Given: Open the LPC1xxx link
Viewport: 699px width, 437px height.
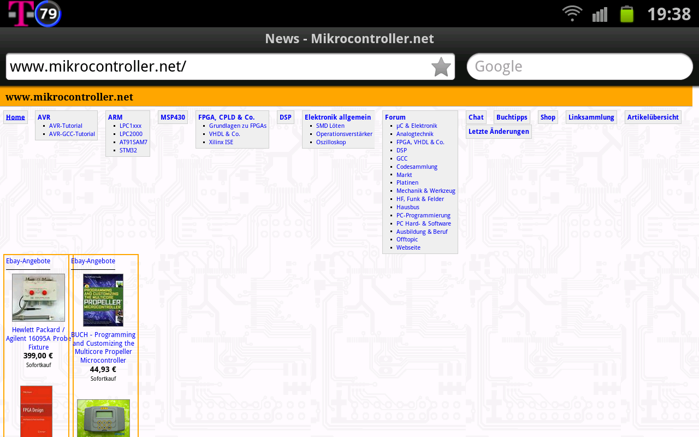Looking at the screenshot, I should [x=131, y=126].
